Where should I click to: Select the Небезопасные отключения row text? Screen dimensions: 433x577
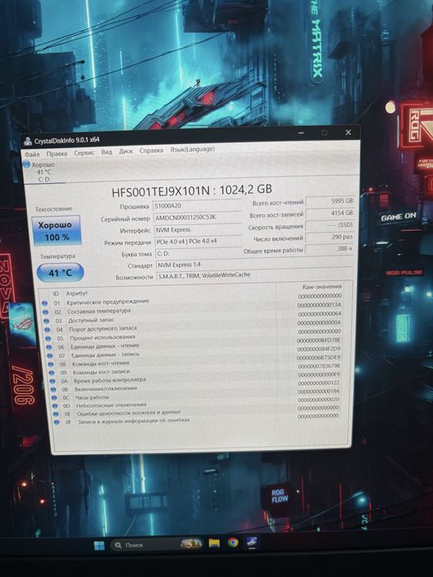point(111,406)
